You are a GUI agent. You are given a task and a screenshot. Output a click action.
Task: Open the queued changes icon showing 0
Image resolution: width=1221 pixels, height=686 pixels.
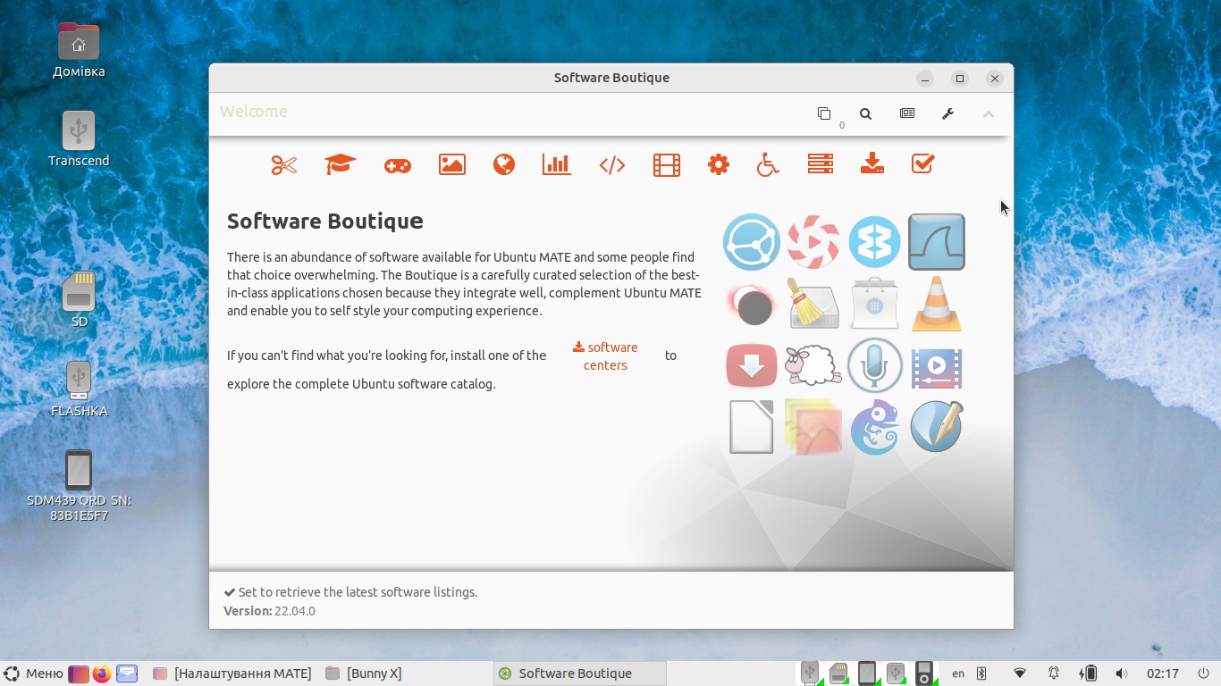pyautogui.click(x=824, y=113)
